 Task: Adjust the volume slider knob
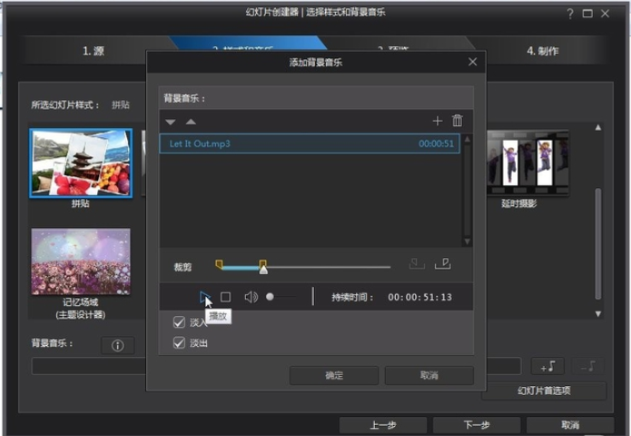coord(270,297)
